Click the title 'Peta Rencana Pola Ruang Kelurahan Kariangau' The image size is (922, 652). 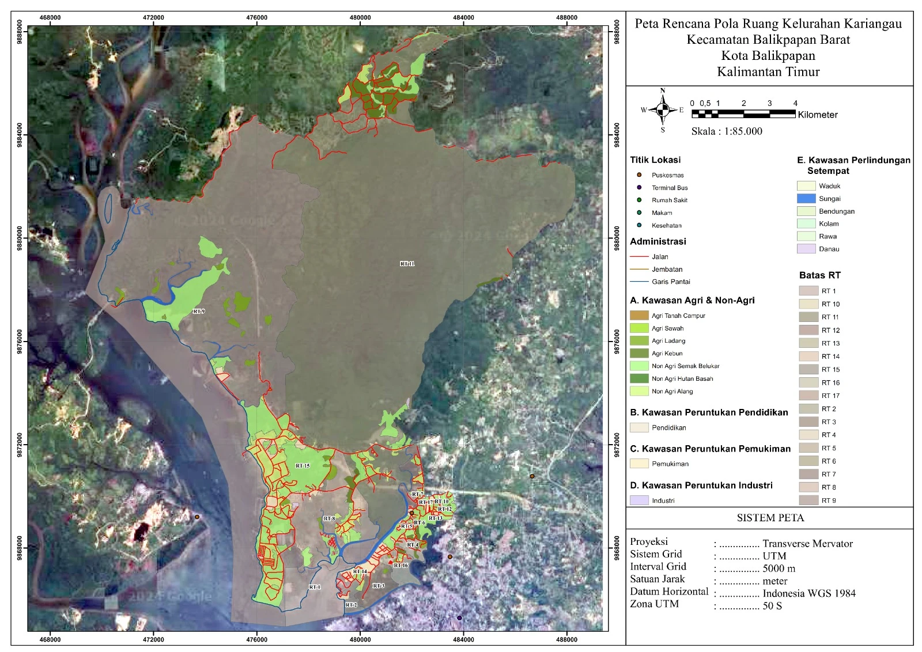(768, 24)
